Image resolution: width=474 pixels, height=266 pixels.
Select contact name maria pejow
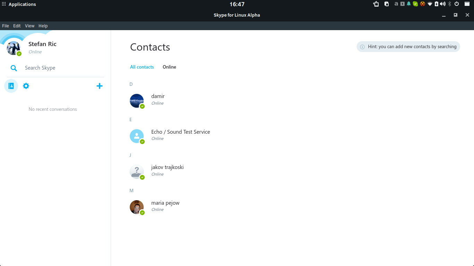165,203
